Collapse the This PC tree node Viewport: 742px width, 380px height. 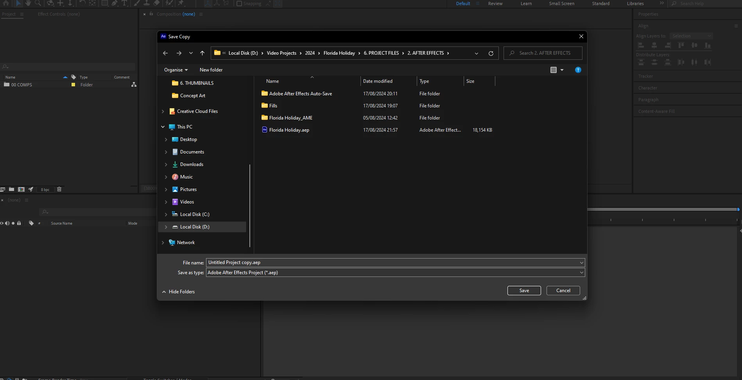coord(163,127)
